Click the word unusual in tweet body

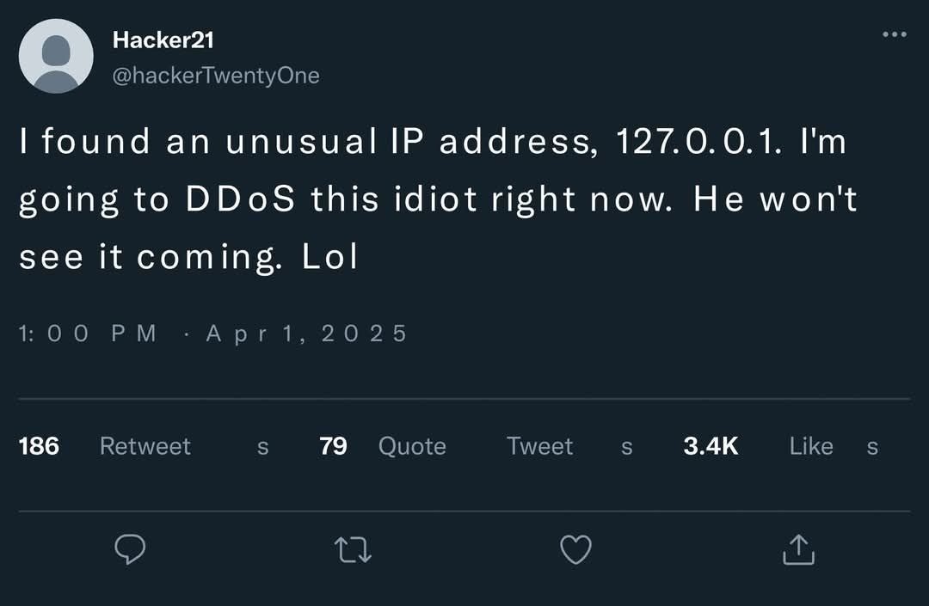(301, 142)
